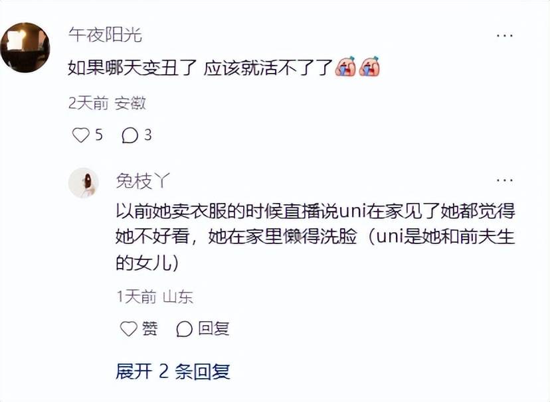Open 午夜阳光's profile avatar

pos(25,47)
